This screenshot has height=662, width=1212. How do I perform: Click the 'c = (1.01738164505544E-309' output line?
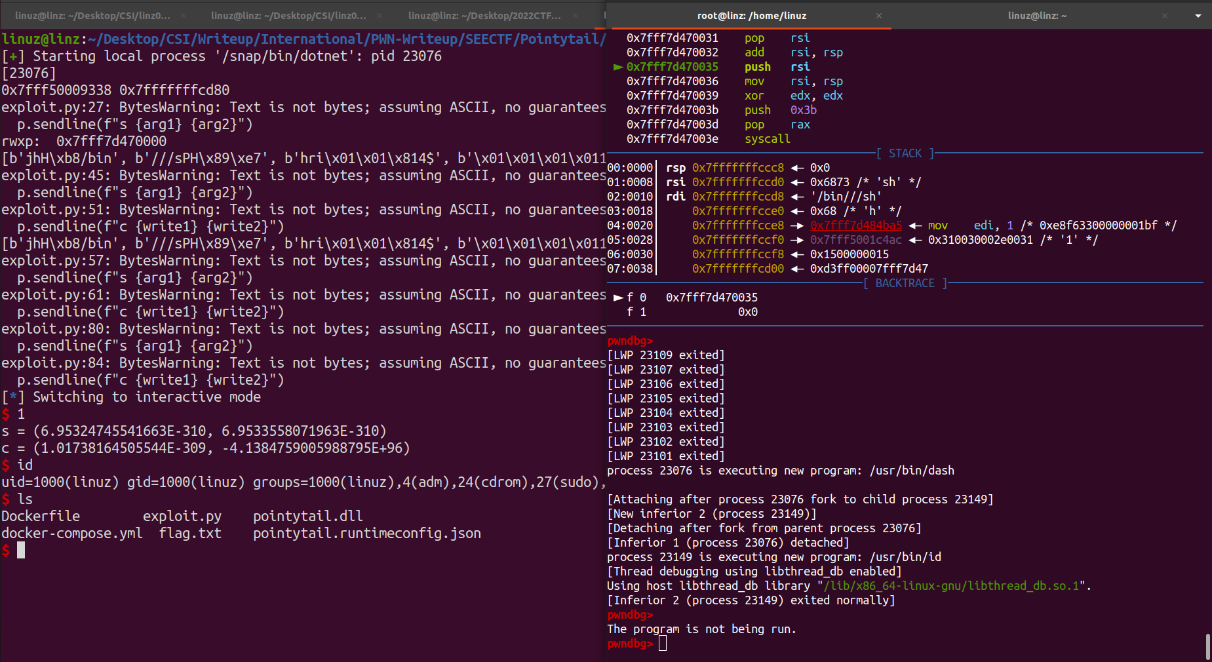(206, 448)
